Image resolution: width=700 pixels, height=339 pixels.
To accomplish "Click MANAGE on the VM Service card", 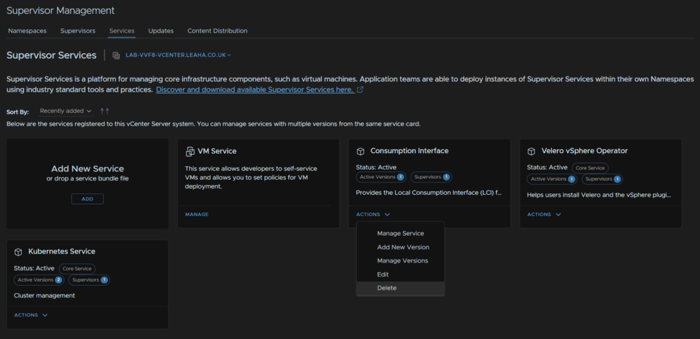I will click(197, 215).
